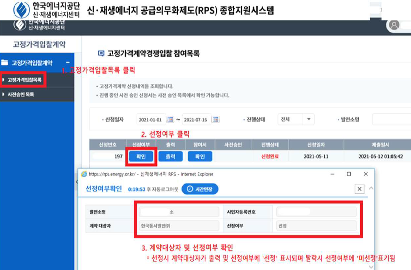The image size is (411, 270).
Task: Close the 선정여부확인 panel with the X box
Action: coord(359,189)
